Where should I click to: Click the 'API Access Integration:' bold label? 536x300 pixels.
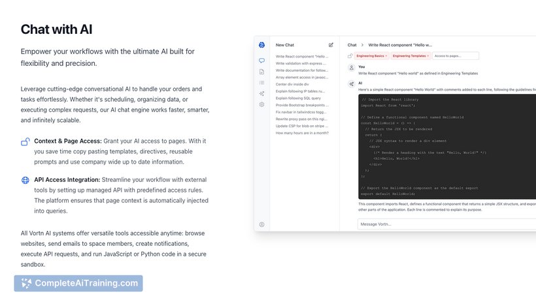[67, 179]
